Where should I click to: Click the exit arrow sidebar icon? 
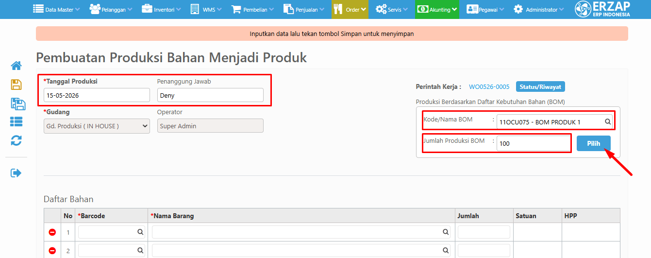pos(16,173)
